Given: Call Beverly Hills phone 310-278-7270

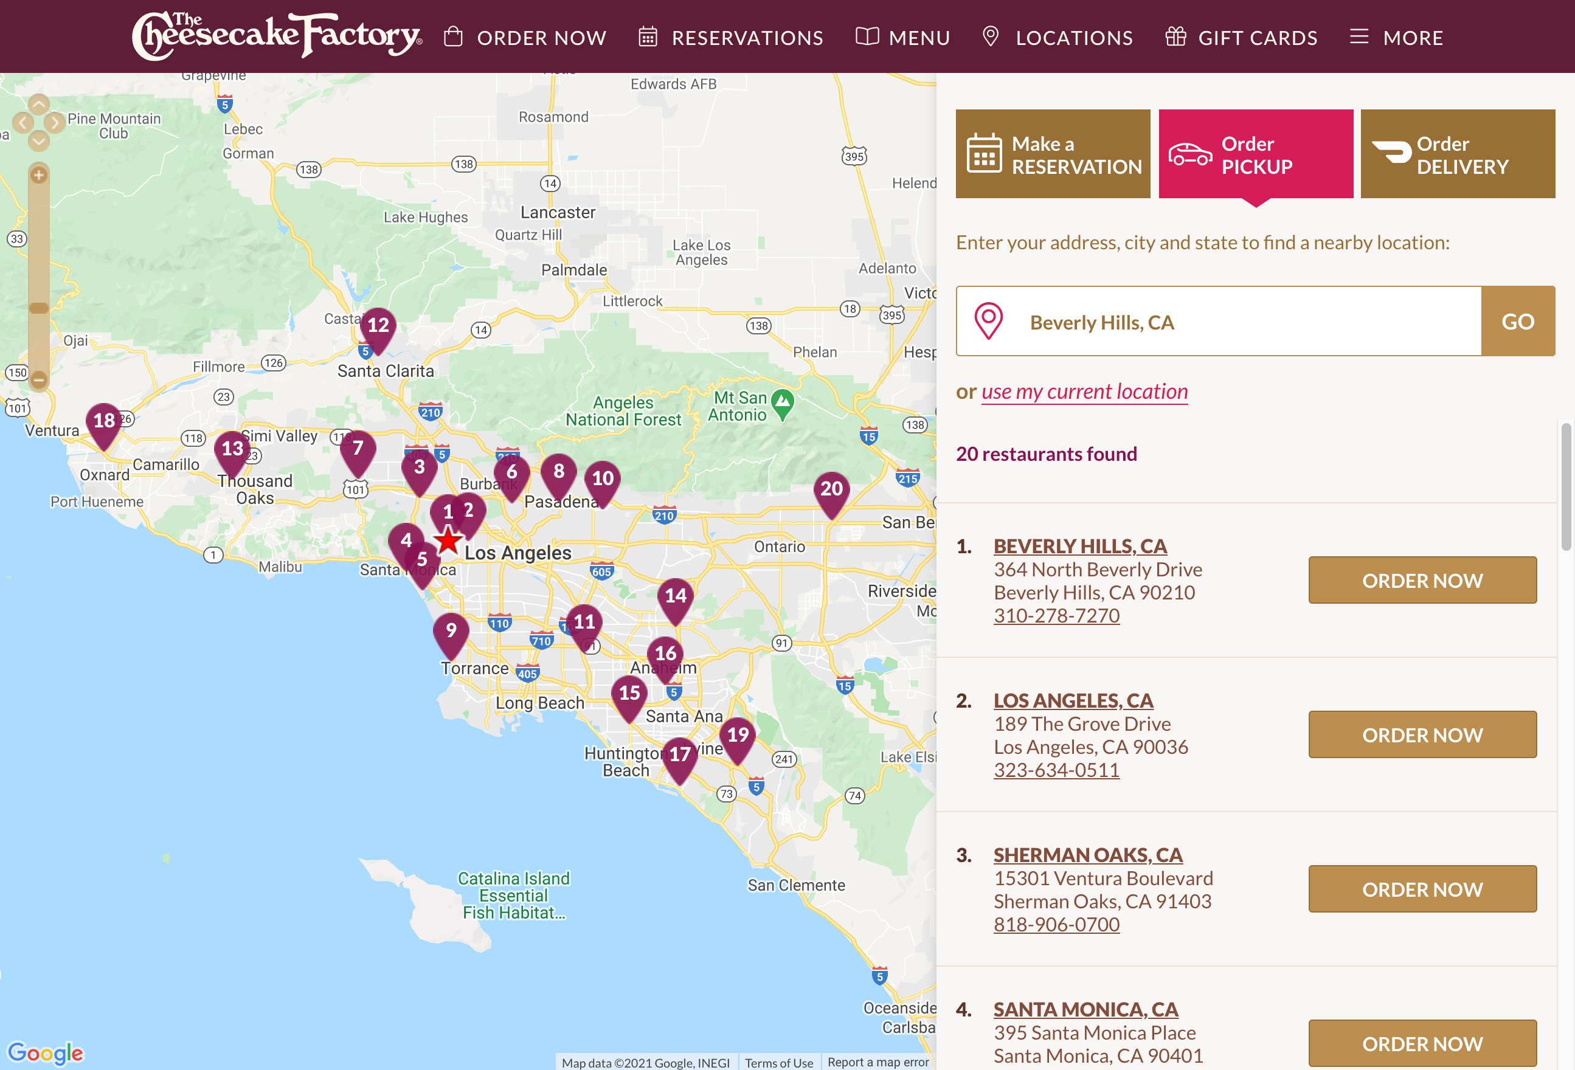Looking at the screenshot, I should pos(1056,616).
